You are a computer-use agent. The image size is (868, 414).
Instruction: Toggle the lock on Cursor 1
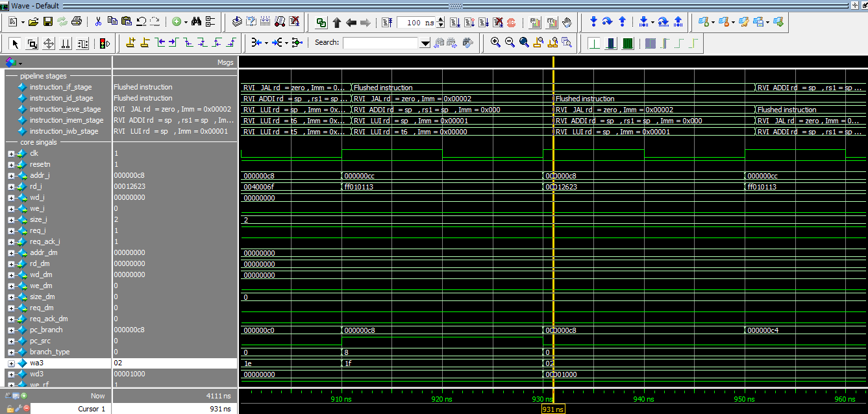(10, 408)
